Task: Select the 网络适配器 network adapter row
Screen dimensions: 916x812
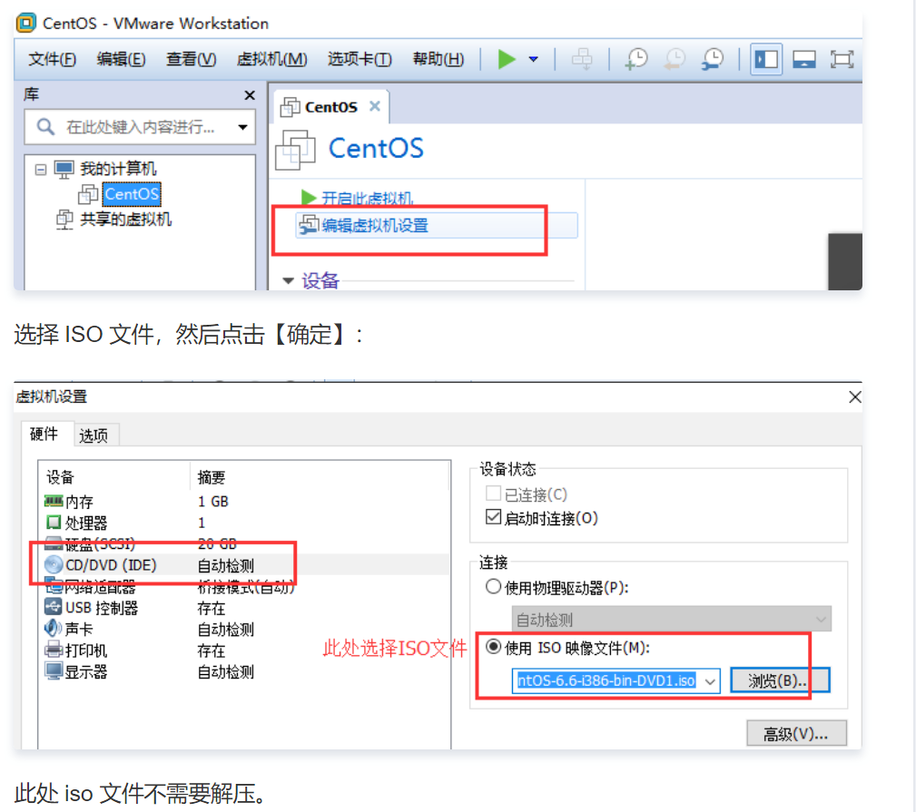Action: coord(245,587)
